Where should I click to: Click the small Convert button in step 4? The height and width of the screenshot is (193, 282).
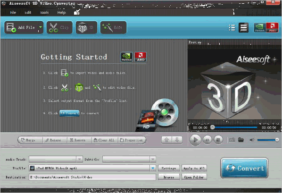(69, 113)
